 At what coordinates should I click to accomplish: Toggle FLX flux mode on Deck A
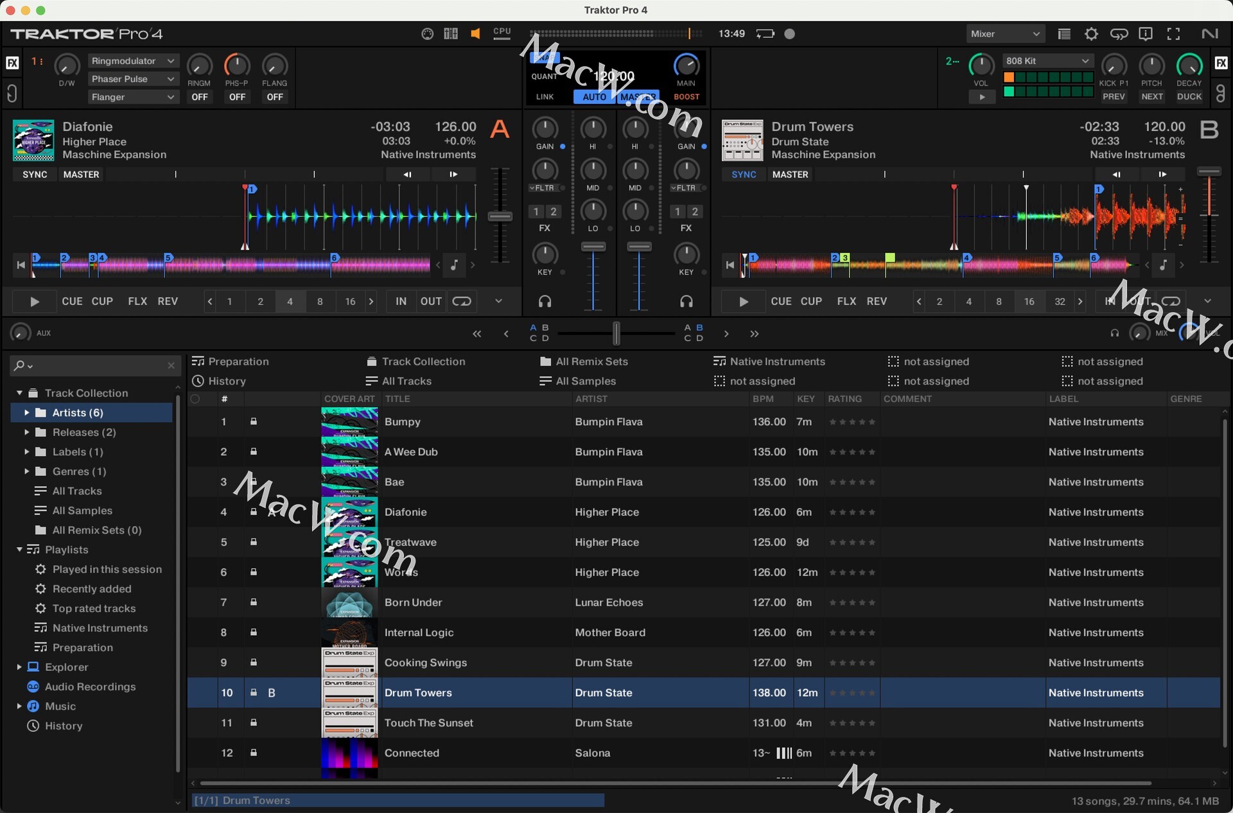(137, 301)
